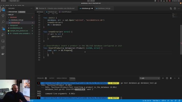Screen dimensions: 182x102
Task: Click the database breadcrumb segment
Action: coord(40,12)
